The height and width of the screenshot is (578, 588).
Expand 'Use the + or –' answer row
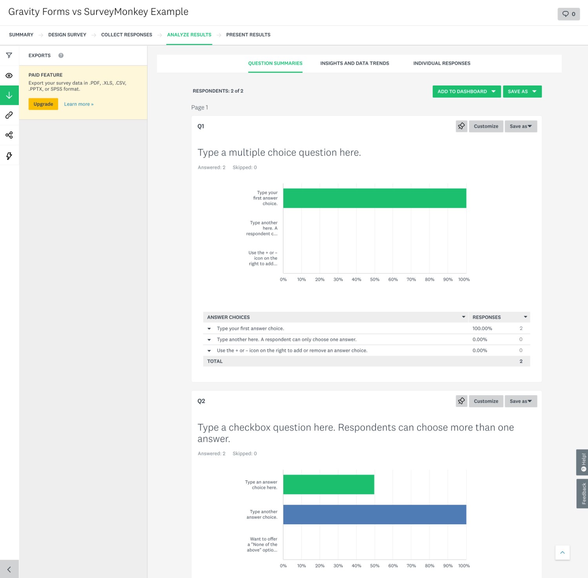209,351
